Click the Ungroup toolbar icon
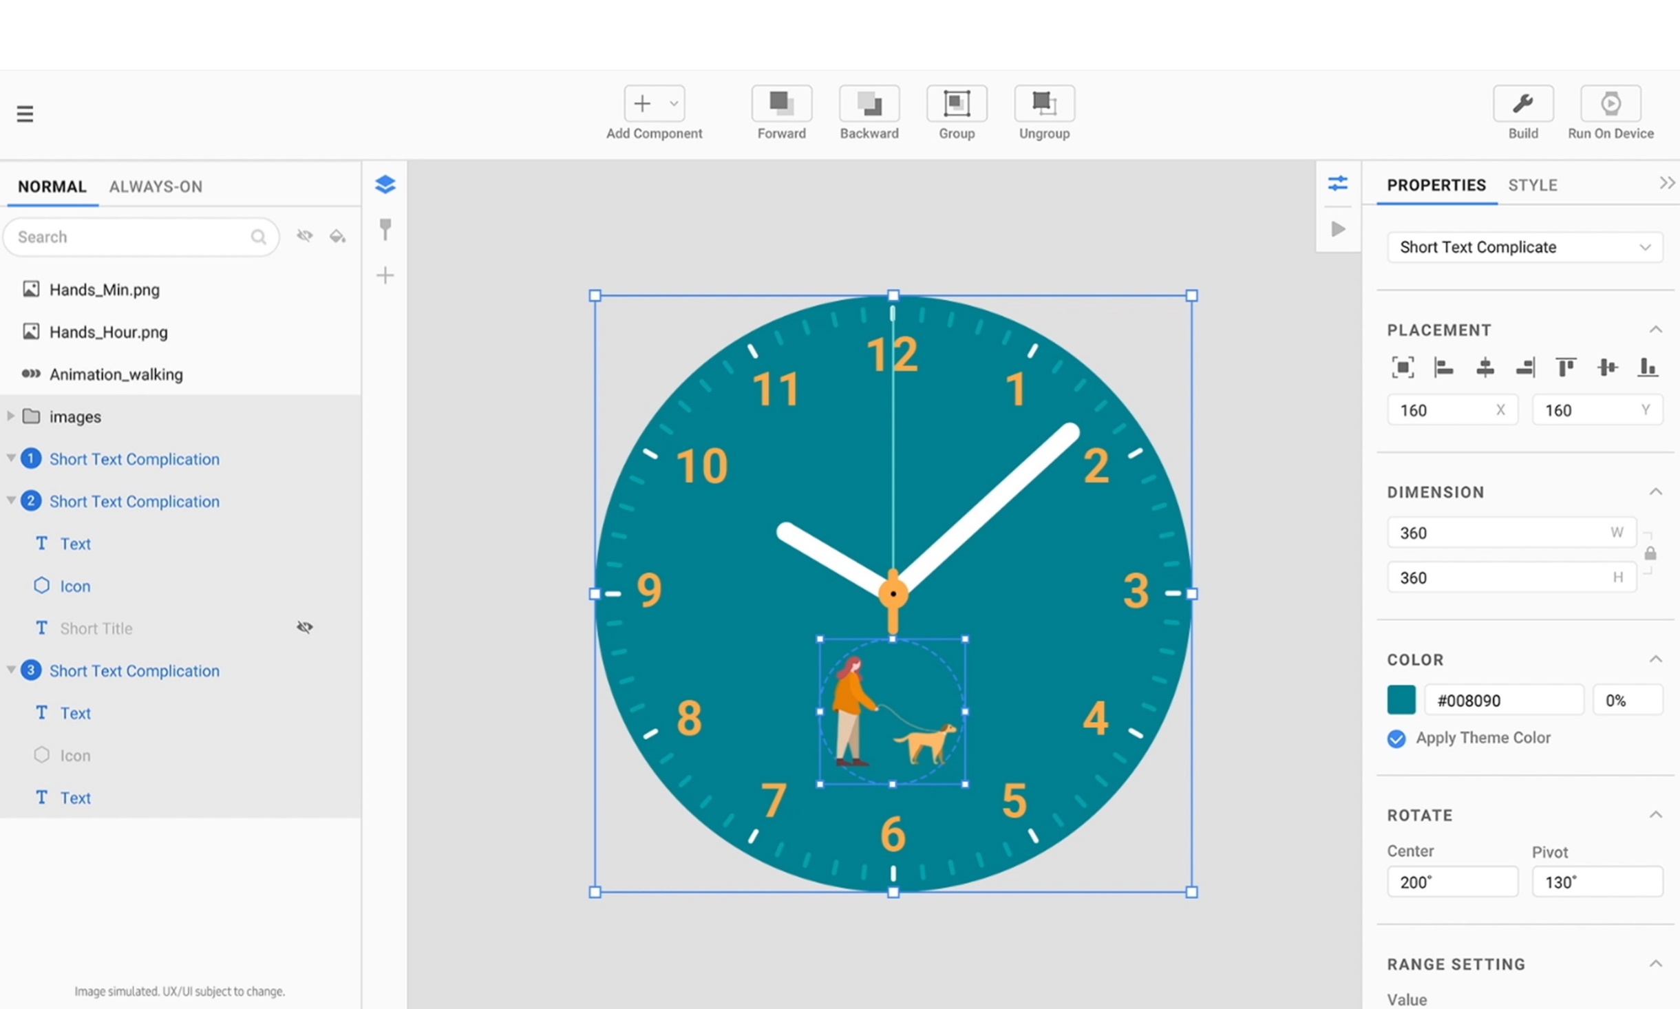Image resolution: width=1680 pixels, height=1009 pixels. pos(1043,103)
